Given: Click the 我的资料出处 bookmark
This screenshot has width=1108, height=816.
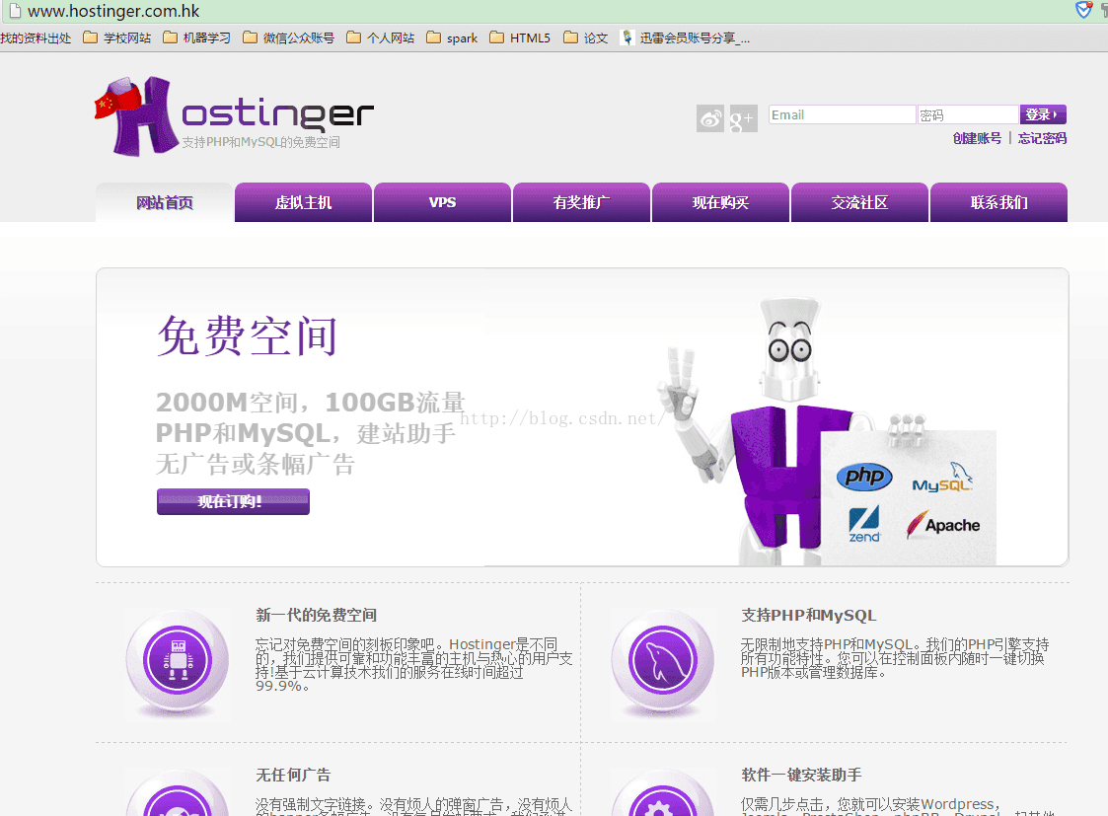Looking at the screenshot, I should coord(36,37).
